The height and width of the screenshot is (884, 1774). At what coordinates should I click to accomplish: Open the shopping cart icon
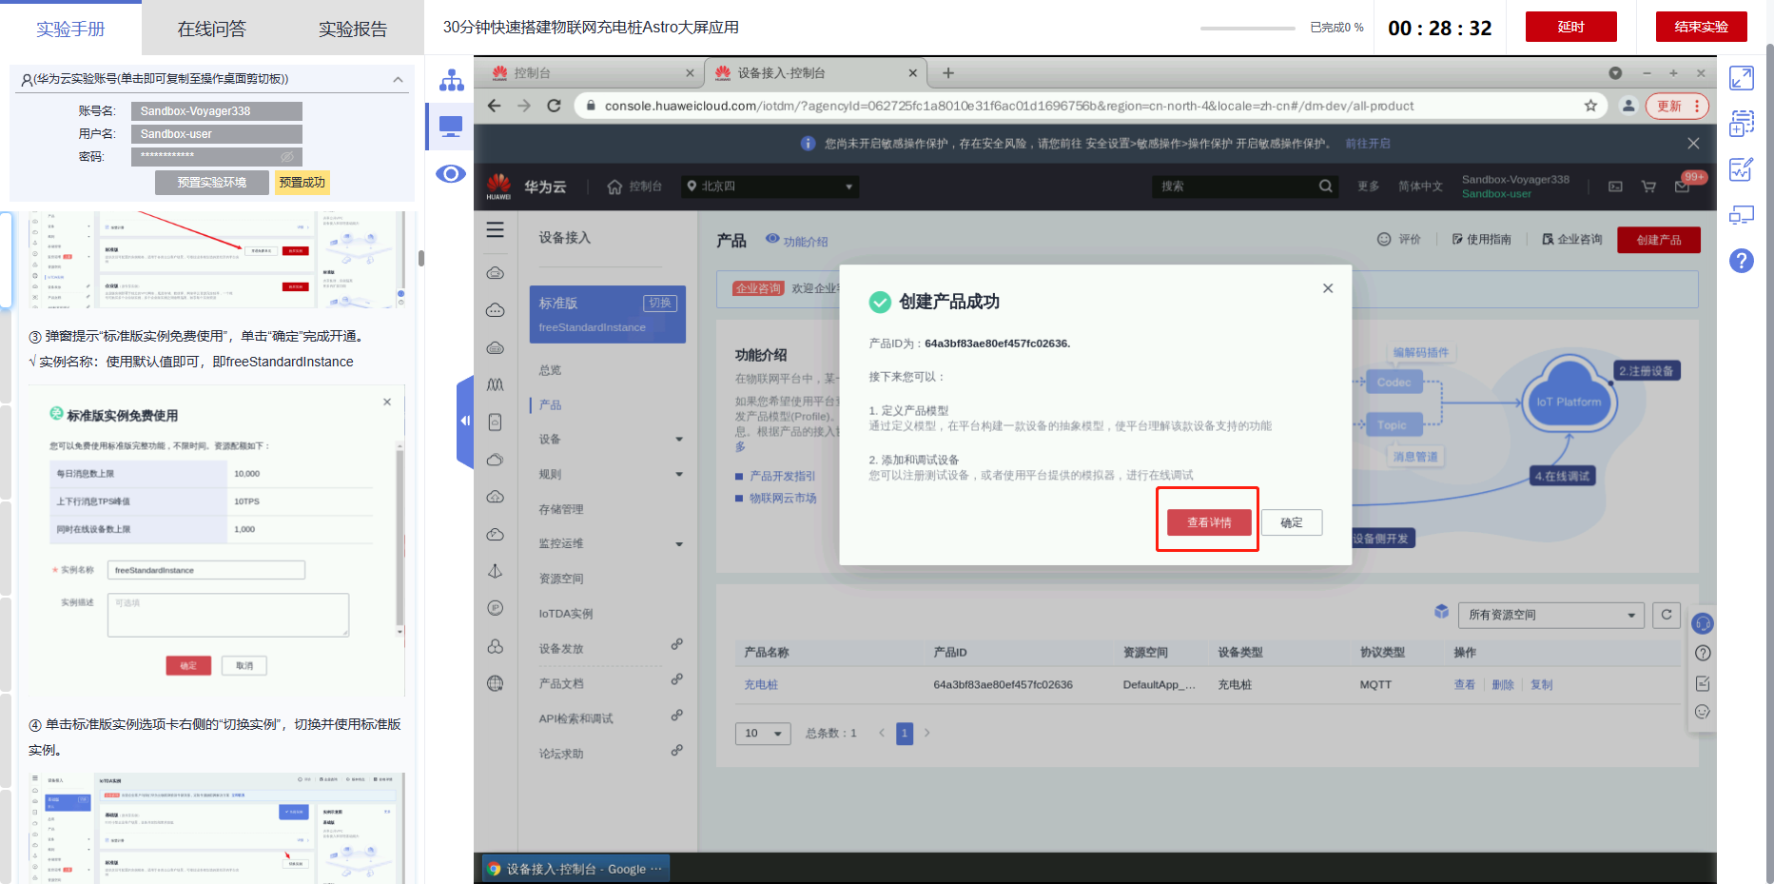pyautogui.click(x=1648, y=187)
